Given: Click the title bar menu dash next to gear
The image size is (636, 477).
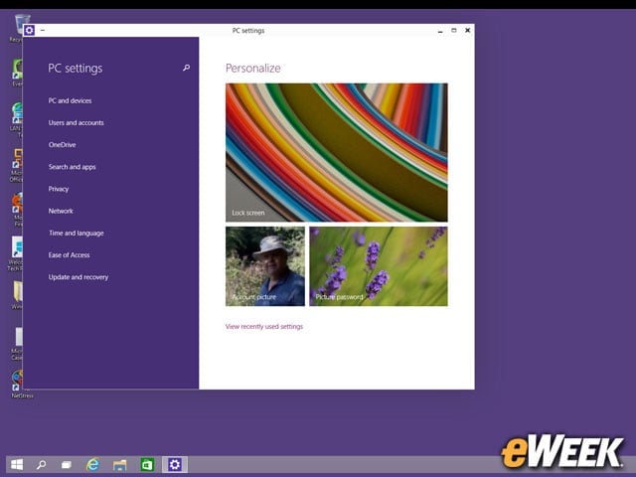Looking at the screenshot, I should click(42, 31).
